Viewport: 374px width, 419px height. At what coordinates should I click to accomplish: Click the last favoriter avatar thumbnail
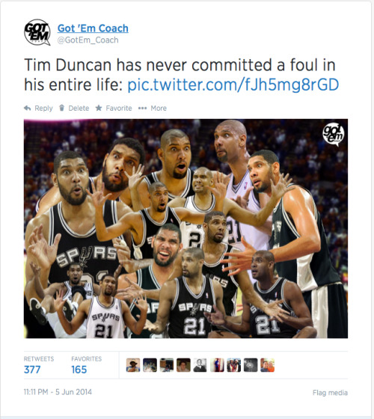pos(268,365)
